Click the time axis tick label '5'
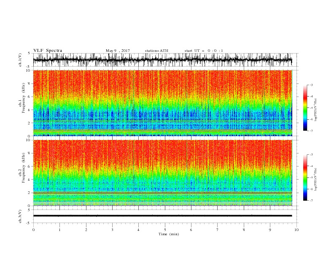The height and width of the screenshot is (258, 334). [x=165, y=230]
